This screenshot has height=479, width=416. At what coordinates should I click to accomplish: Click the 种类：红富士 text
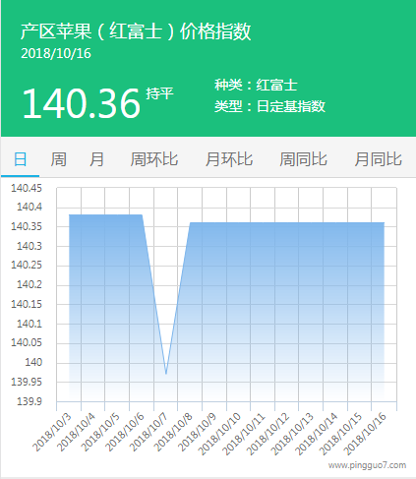[256, 85]
